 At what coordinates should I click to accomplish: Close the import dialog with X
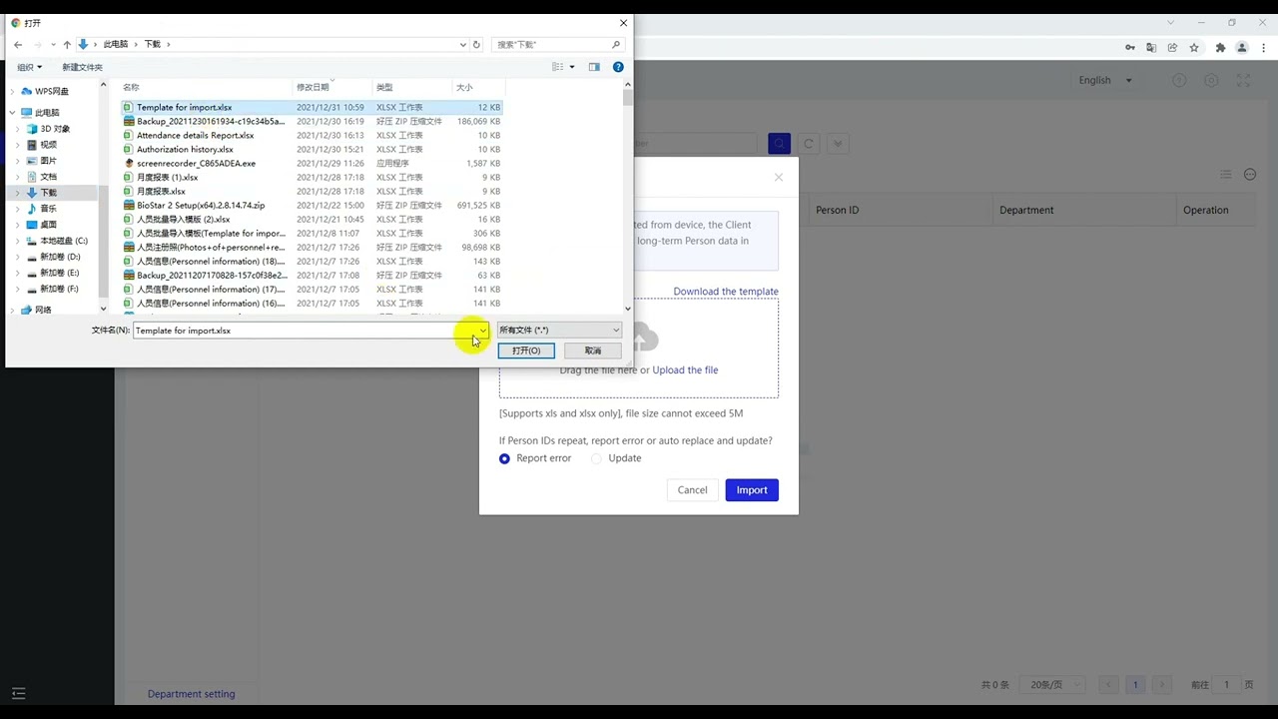coord(779,178)
